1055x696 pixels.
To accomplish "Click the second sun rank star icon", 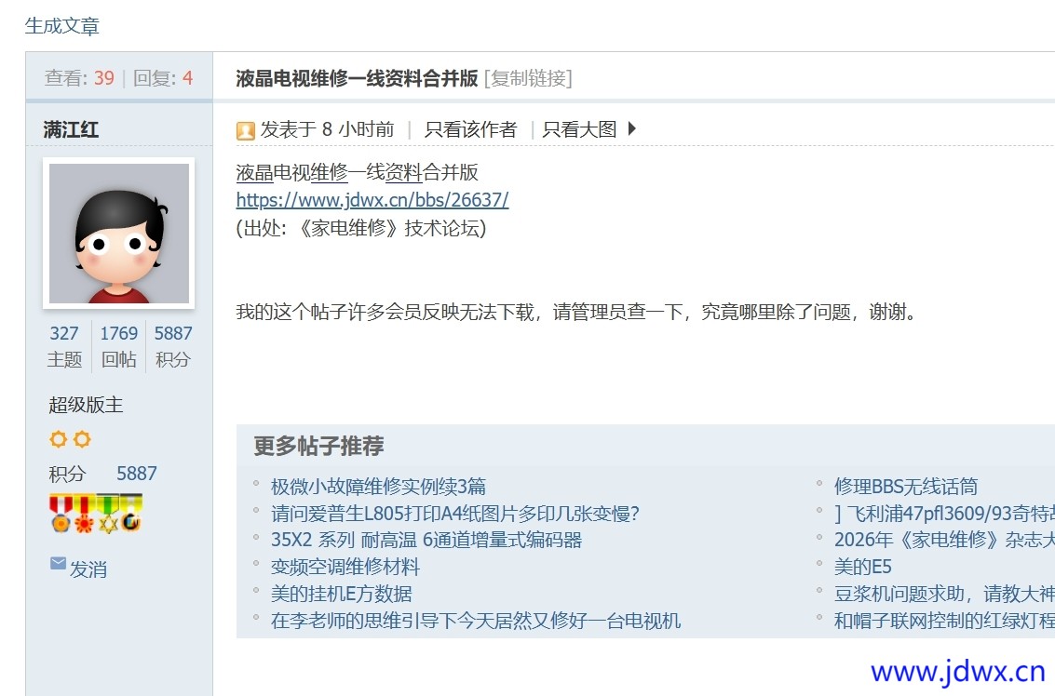I will (x=82, y=439).
